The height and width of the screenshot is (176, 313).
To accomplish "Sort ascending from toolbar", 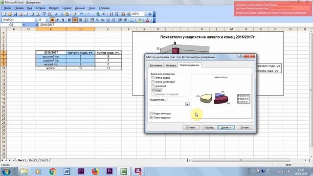I will click(x=112, y=14).
